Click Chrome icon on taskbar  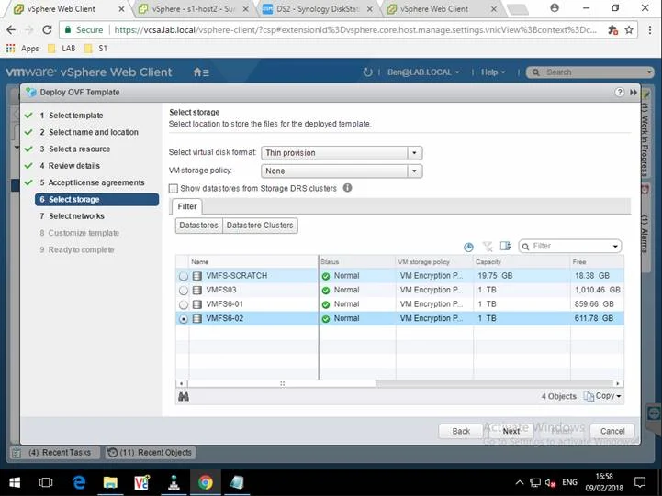[x=205, y=482]
